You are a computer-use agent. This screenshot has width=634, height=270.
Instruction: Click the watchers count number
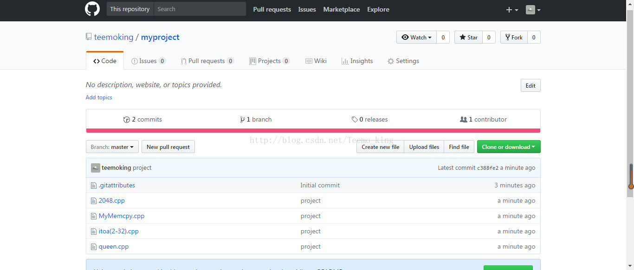click(x=443, y=37)
